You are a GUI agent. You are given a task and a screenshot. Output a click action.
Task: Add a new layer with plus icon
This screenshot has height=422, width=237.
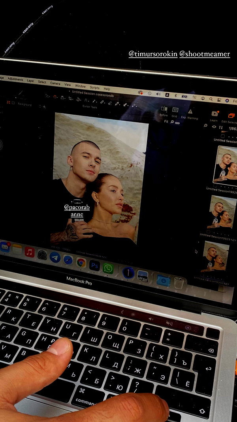click(44, 107)
